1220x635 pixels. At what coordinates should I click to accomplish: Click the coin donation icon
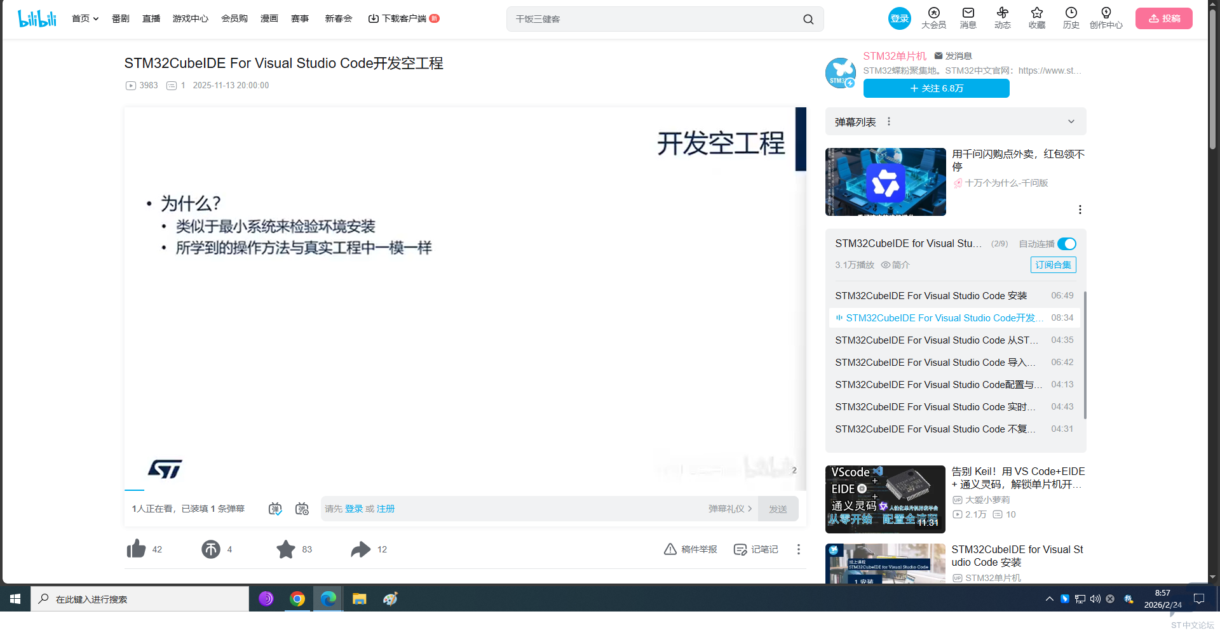[211, 549]
